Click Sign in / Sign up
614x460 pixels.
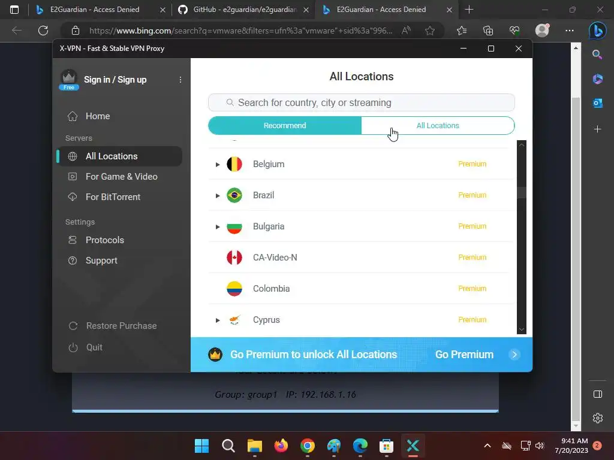[x=115, y=80]
